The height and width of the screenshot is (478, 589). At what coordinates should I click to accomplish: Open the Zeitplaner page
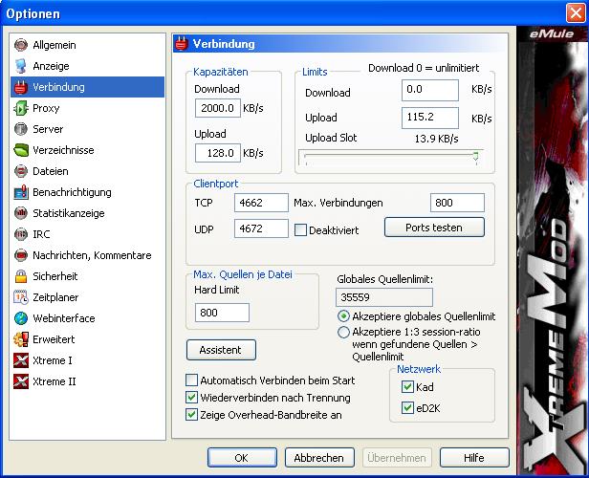pyautogui.click(x=88, y=297)
